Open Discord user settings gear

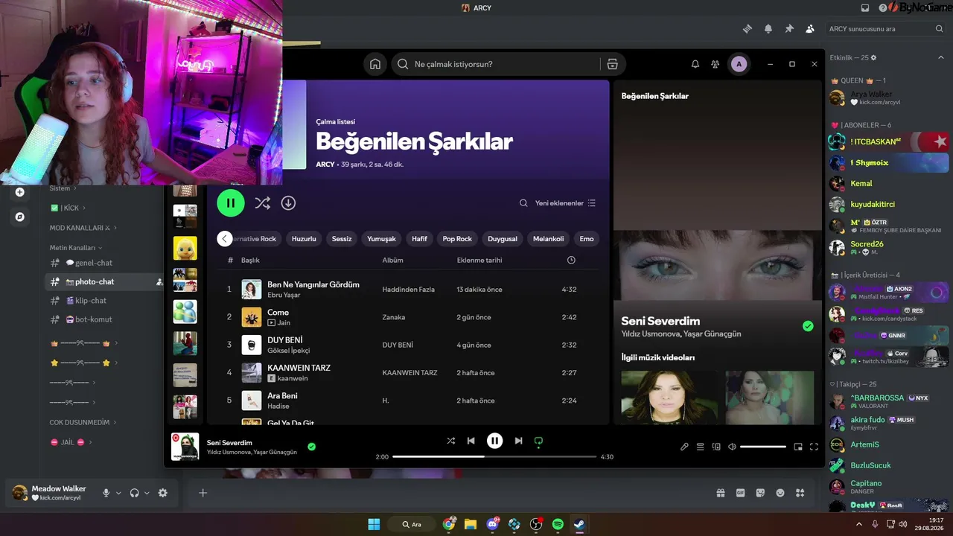[163, 493]
